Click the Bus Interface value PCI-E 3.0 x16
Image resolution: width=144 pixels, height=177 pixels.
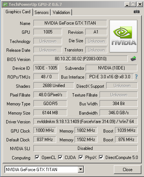109,77
